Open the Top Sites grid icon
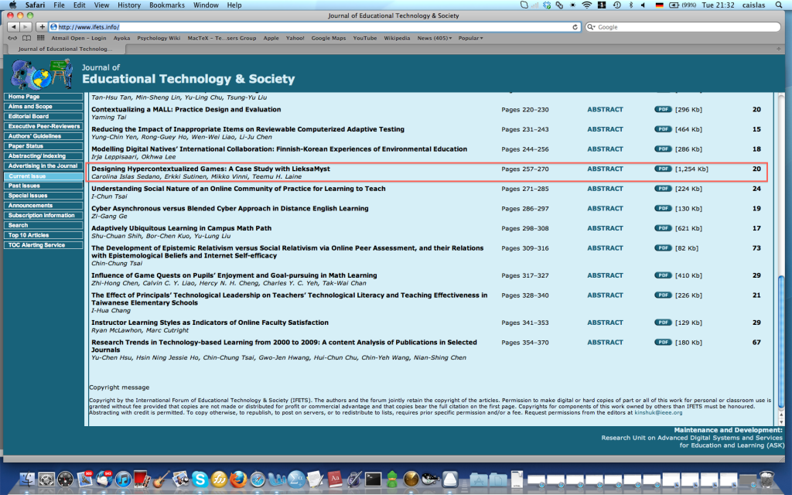Screen dimensions: 792x495 click(x=41, y=38)
